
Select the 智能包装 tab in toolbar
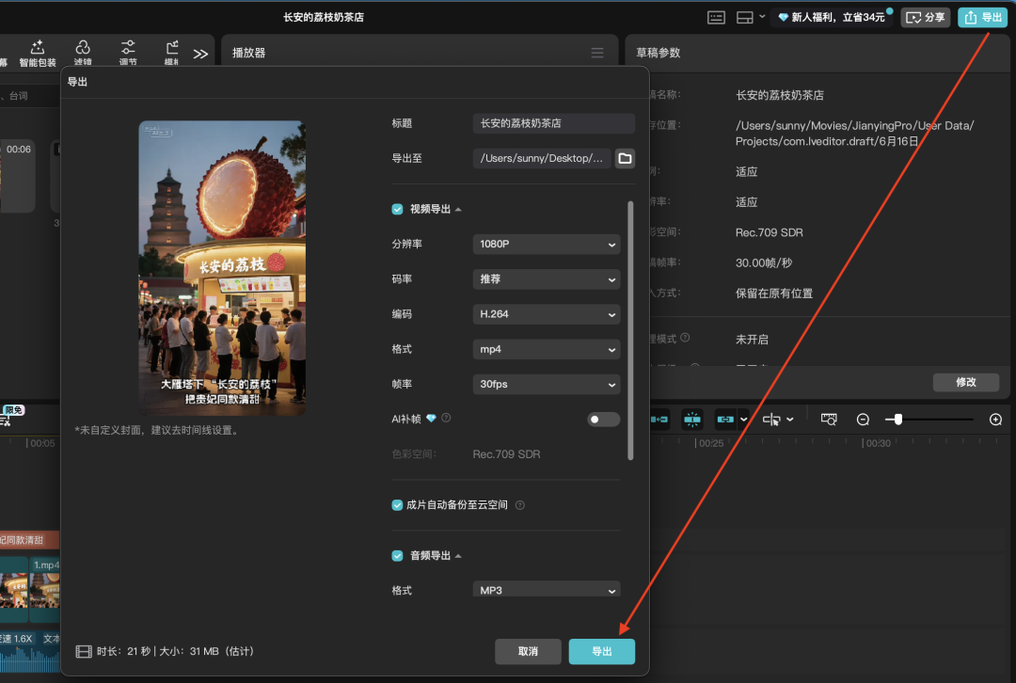(x=38, y=54)
